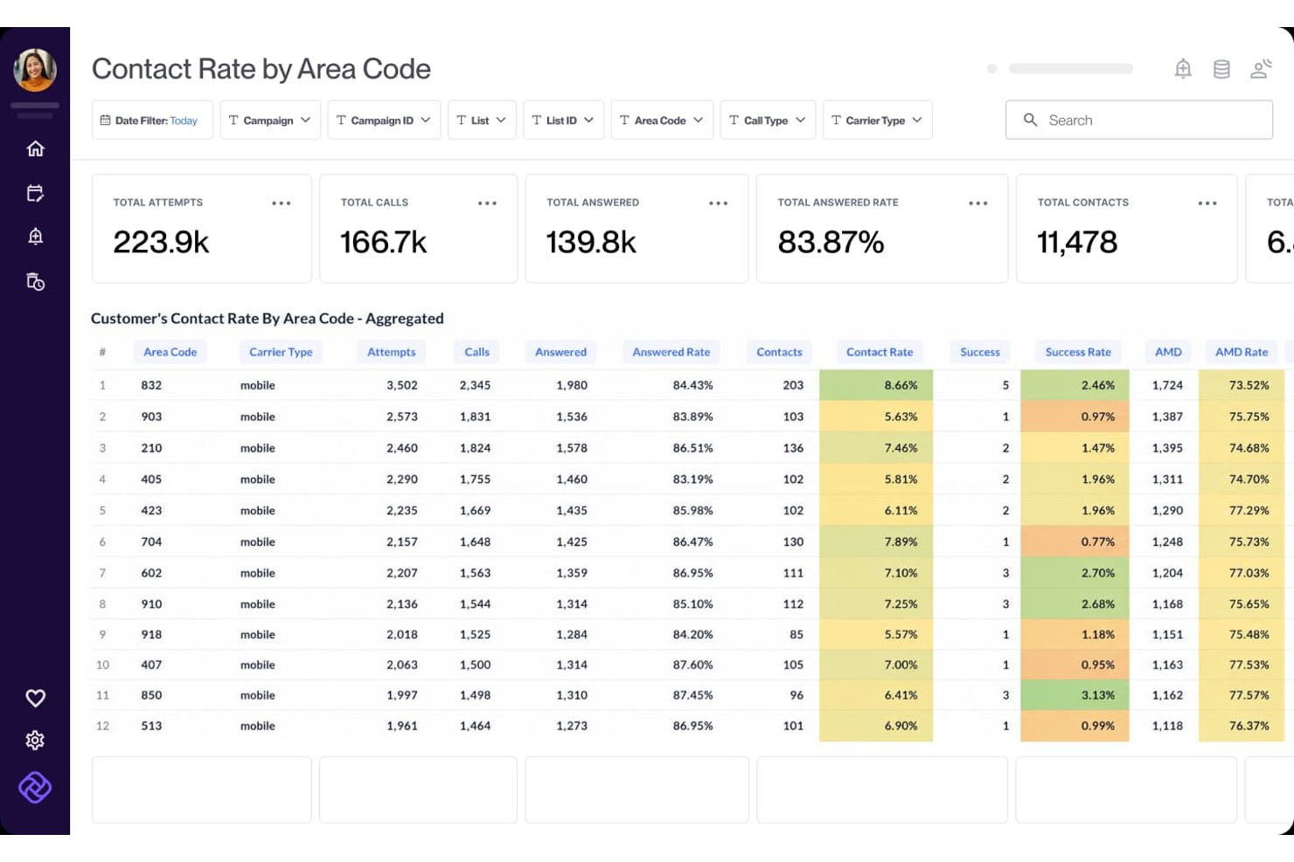Sort by AMD column header
Viewport: 1294px width, 862px height.
point(1168,352)
